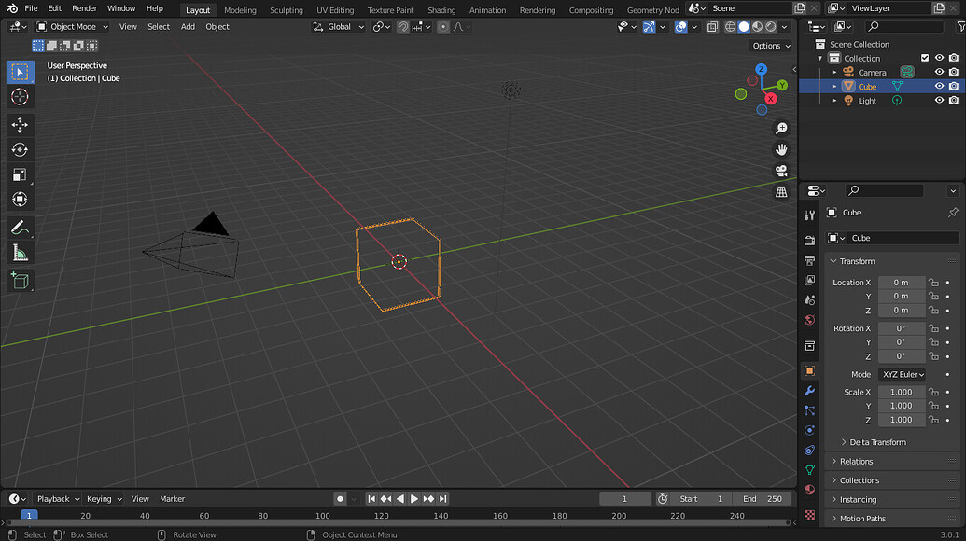Expand the Collections panel
Image resolution: width=966 pixels, height=541 pixels.
click(891, 480)
